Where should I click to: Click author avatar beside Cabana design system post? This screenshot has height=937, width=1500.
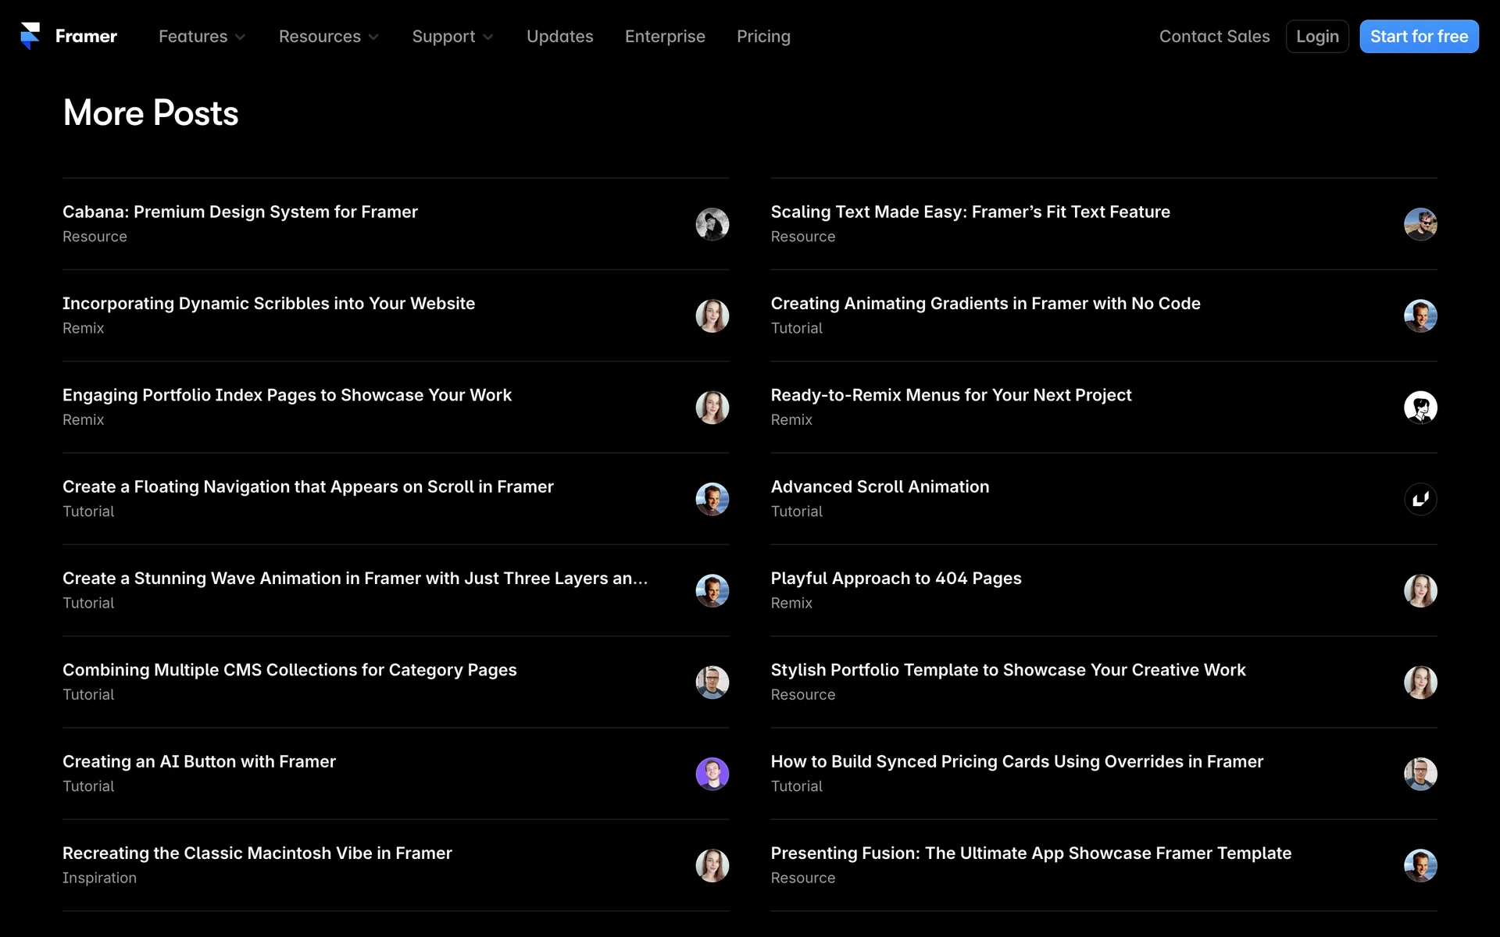pyautogui.click(x=712, y=224)
